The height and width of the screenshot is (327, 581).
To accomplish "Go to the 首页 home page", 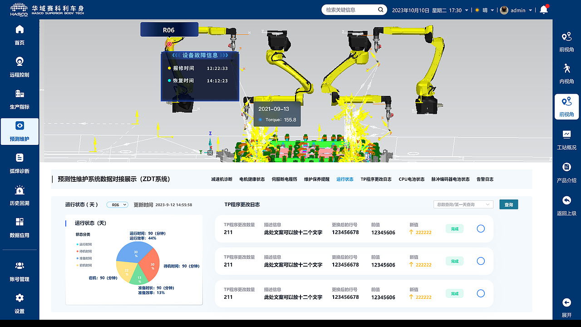I will (x=20, y=35).
